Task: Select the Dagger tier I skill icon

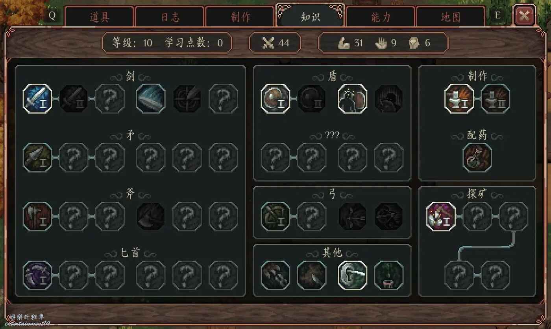Action: 37,275
